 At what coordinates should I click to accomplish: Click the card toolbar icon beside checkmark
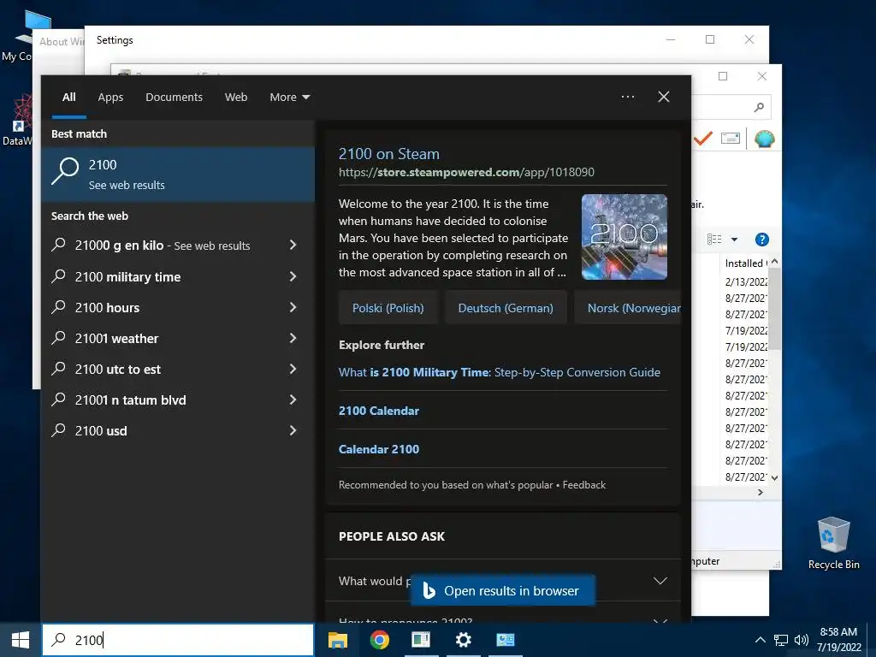click(x=731, y=138)
